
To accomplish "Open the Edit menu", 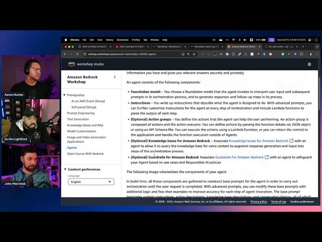I will [x=92, y=40].
